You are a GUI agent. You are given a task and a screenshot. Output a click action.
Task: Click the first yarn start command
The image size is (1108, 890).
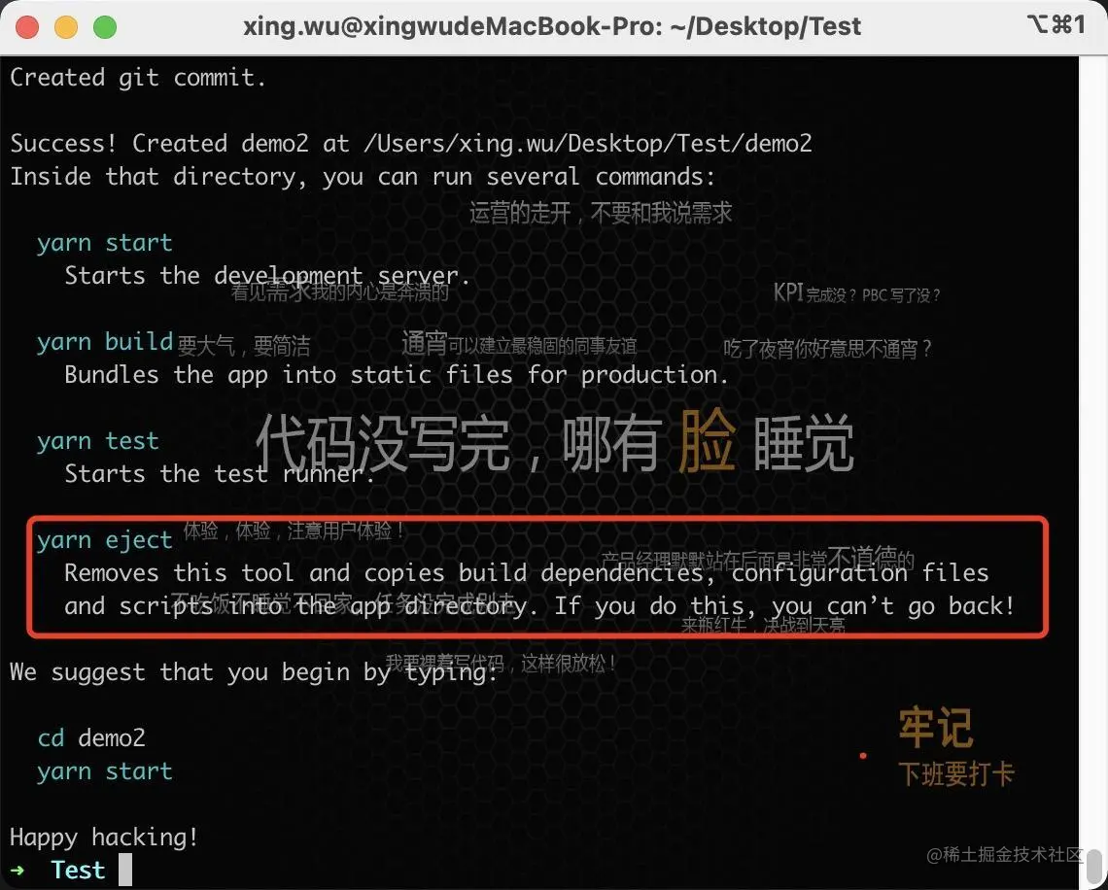pyautogui.click(x=105, y=243)
